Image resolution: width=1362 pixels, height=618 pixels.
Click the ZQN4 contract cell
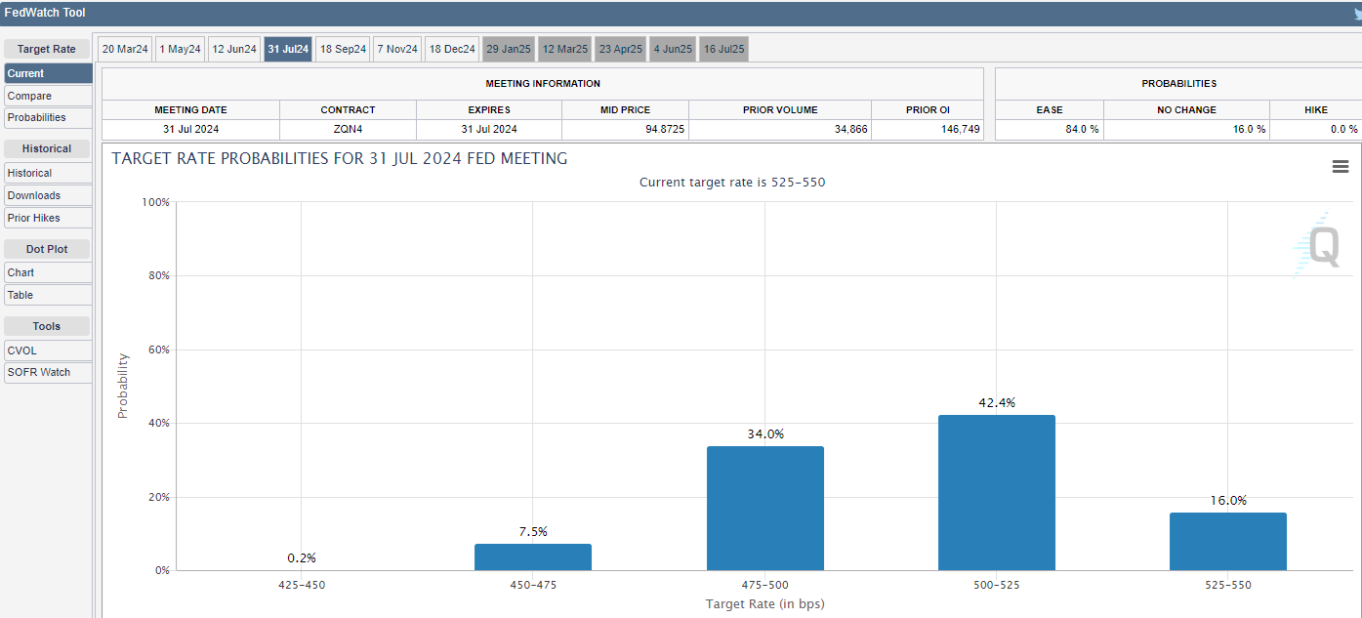click(348, 128)
